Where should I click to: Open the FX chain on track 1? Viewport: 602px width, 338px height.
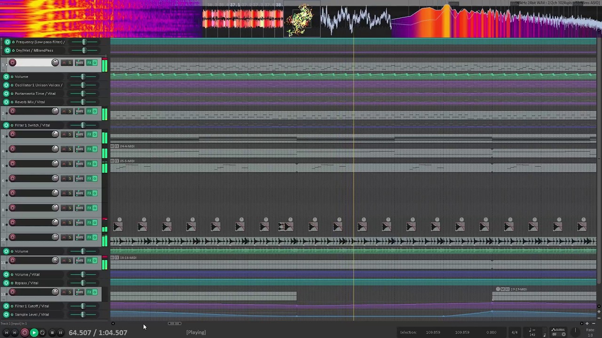point(89,63)
